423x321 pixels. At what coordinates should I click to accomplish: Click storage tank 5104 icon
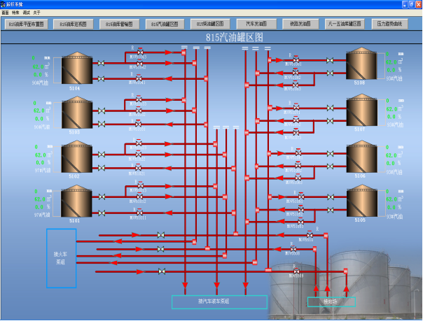point(77,69)
